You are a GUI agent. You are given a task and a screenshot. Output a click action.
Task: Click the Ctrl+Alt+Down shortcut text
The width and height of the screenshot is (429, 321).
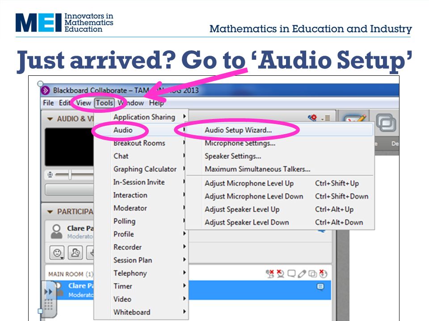click(x=339, y=222)
